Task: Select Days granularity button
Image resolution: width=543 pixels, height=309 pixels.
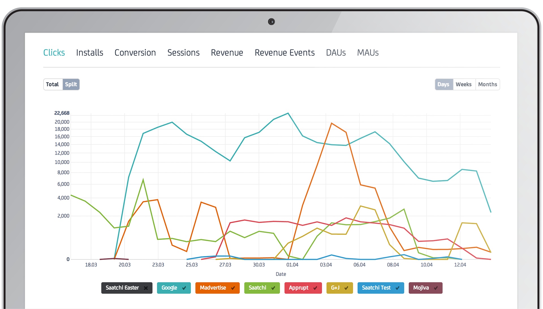Action: pos(443,84)
